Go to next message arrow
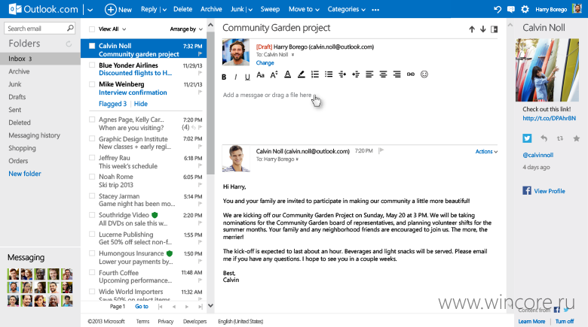Image resolution: width=588 pixels, height=327 pixels. [483, 29]
